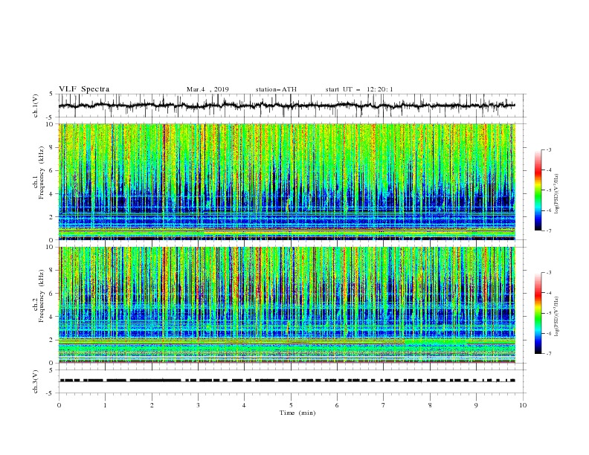589x455 pixels.
Task: Click the ch.3 black segmented bar trace
Action: pos(287,381)
